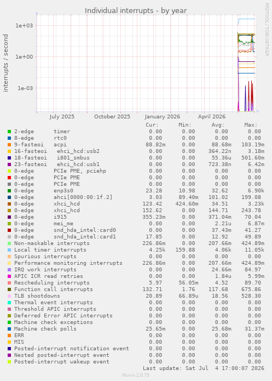Click the 'October 2025' x-axis label
The image size is (272, 381).
112,117
